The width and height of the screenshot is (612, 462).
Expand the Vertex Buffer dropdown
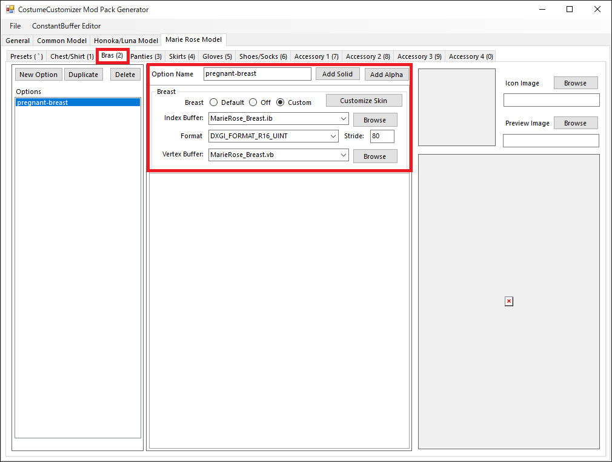(343, 155)
